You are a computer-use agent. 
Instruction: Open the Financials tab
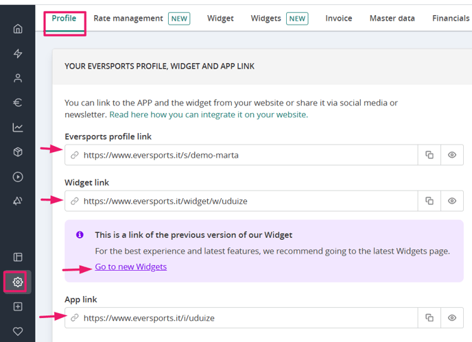point(451,19)
